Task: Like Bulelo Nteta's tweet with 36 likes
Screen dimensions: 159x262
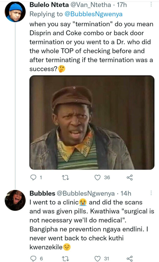Action: tap(98, 177)
